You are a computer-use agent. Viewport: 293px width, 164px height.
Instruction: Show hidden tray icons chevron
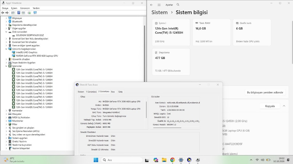click(x=251, y=160)
